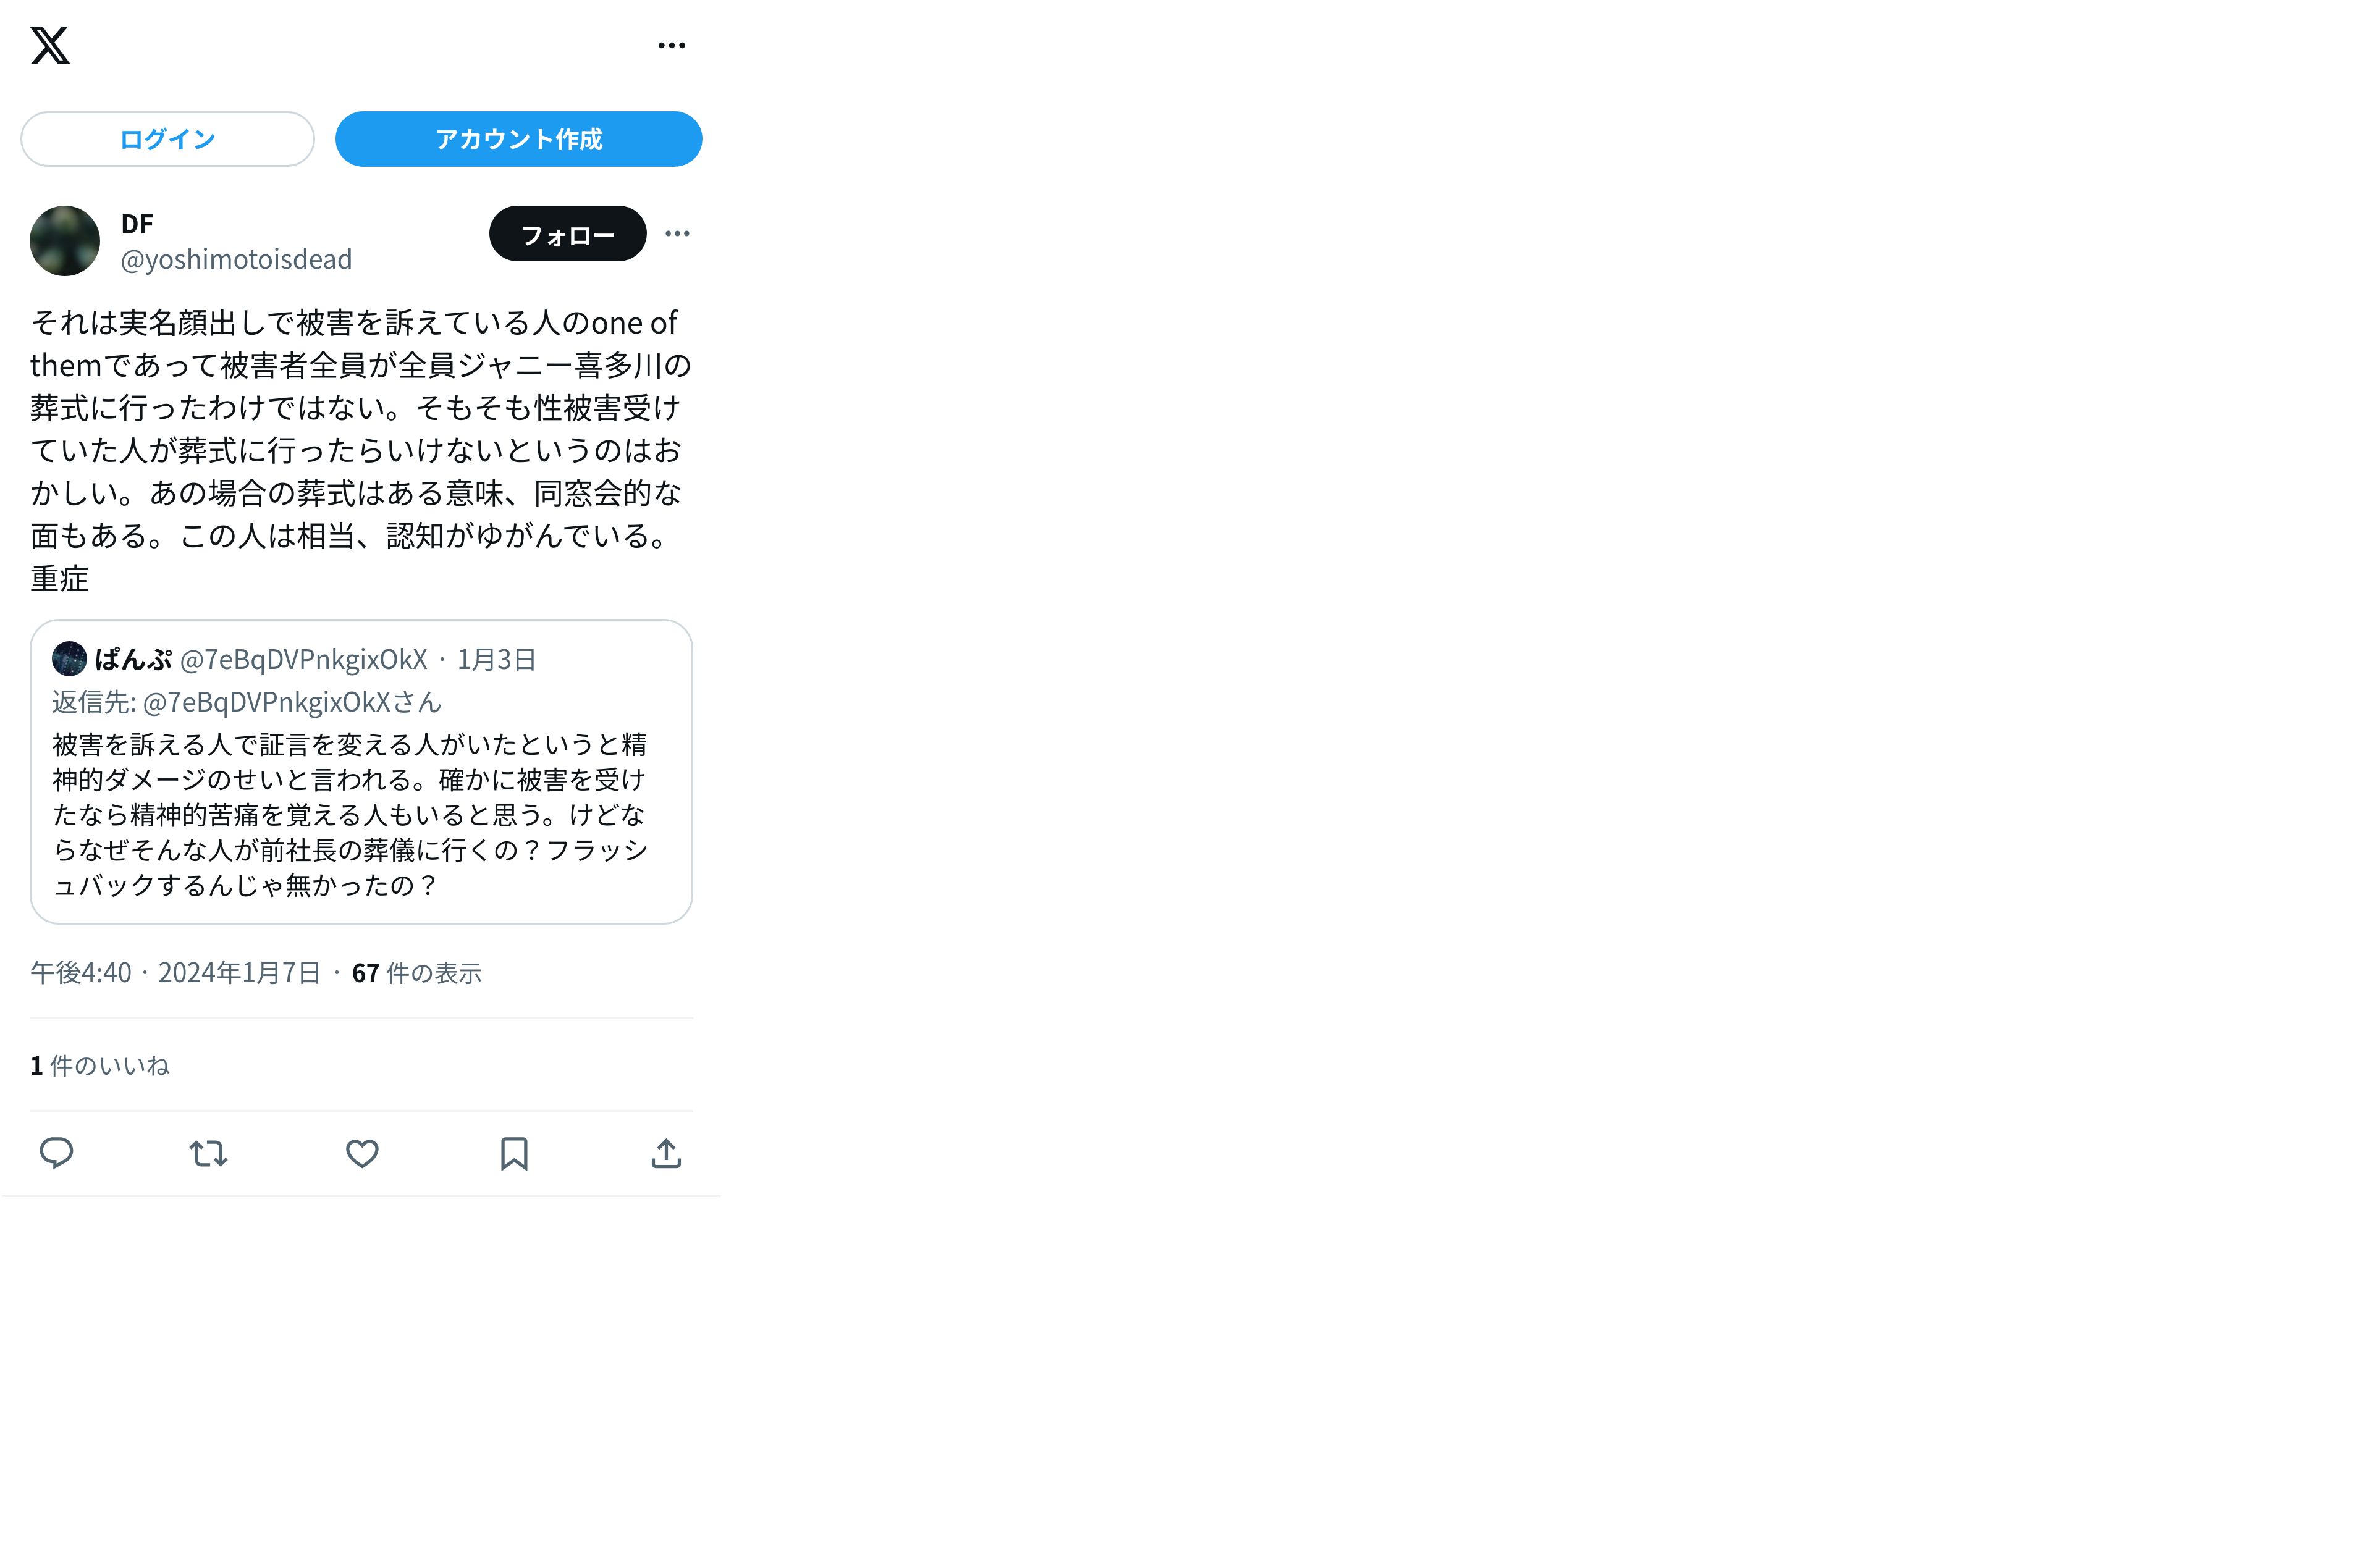Screen dimensions: 2380x1564
Task: Open the quoted tweet by ぱんぷ
Action: (361, 772)
